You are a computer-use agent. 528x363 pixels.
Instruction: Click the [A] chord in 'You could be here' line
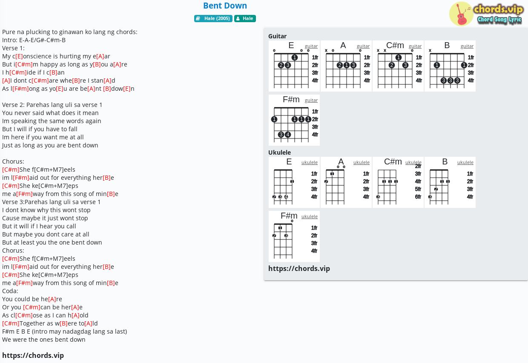coord(52,299)
